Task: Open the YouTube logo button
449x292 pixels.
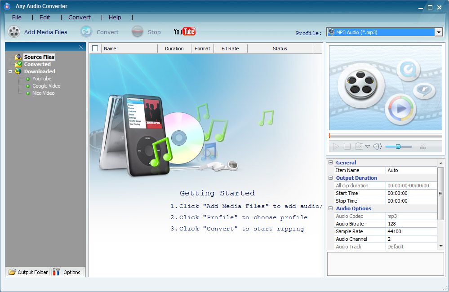Action: pos(184,31)
